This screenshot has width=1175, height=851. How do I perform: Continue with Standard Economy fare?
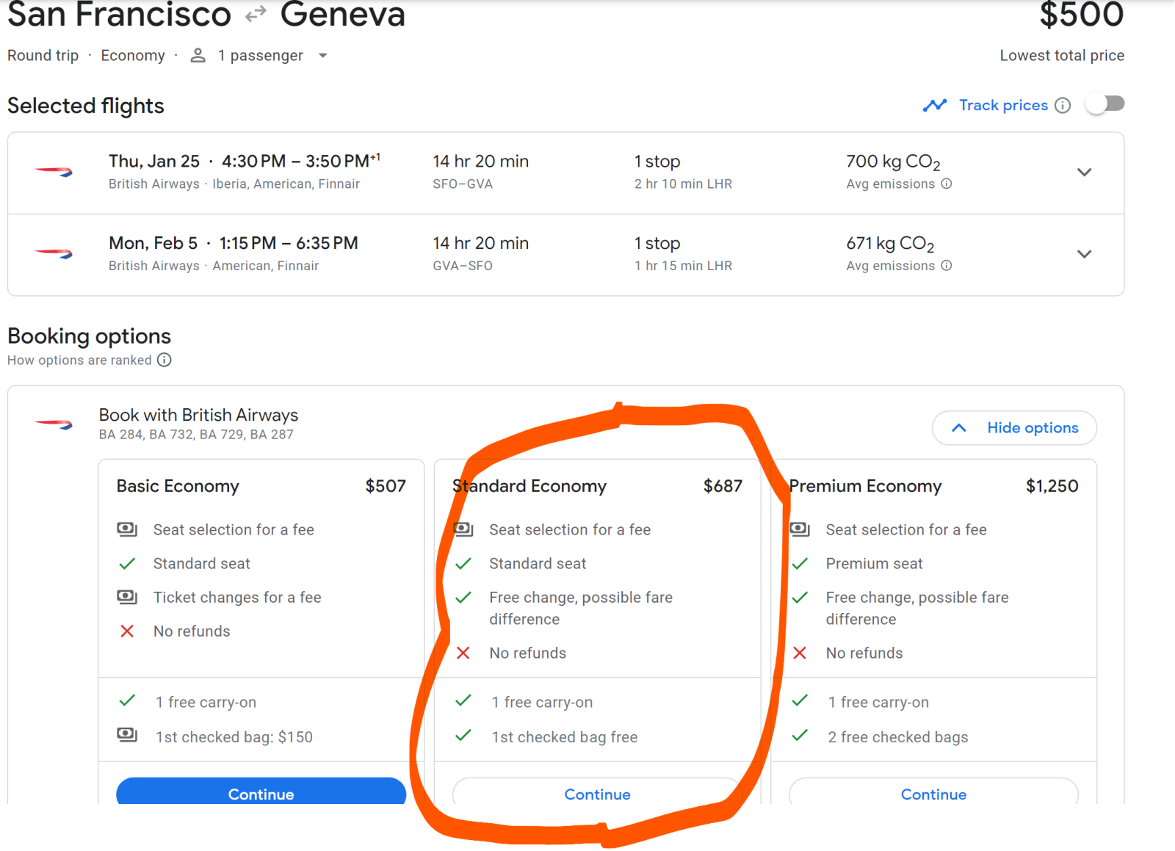597,794
